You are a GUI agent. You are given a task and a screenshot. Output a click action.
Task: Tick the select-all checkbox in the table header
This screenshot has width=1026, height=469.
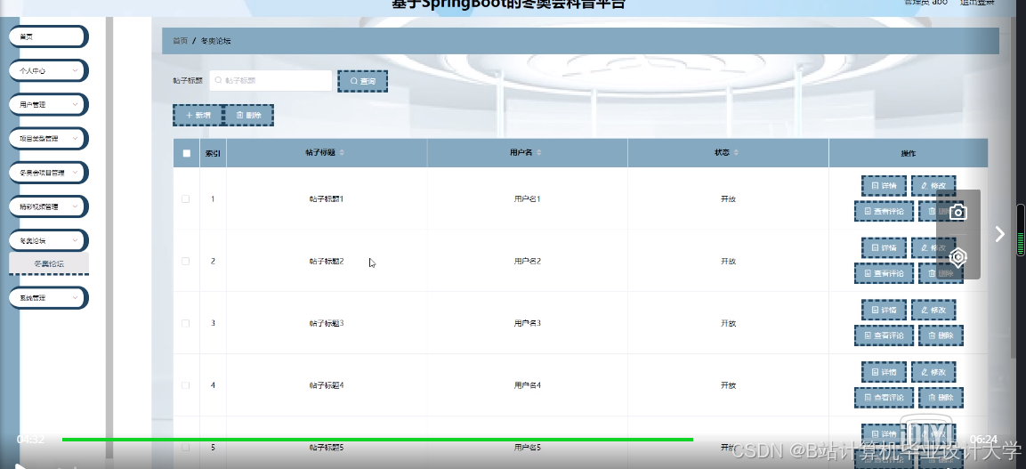click(187, 153)
